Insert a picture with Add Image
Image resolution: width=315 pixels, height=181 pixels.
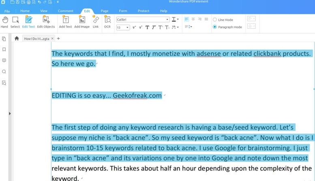click(82, 22)
